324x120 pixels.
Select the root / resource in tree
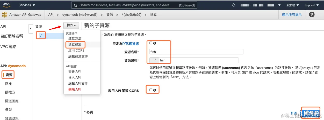pos(41,36)
